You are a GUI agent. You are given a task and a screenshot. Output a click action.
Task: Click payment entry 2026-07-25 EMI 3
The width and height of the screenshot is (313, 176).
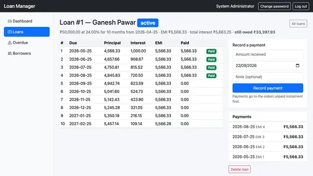point(268,137)
